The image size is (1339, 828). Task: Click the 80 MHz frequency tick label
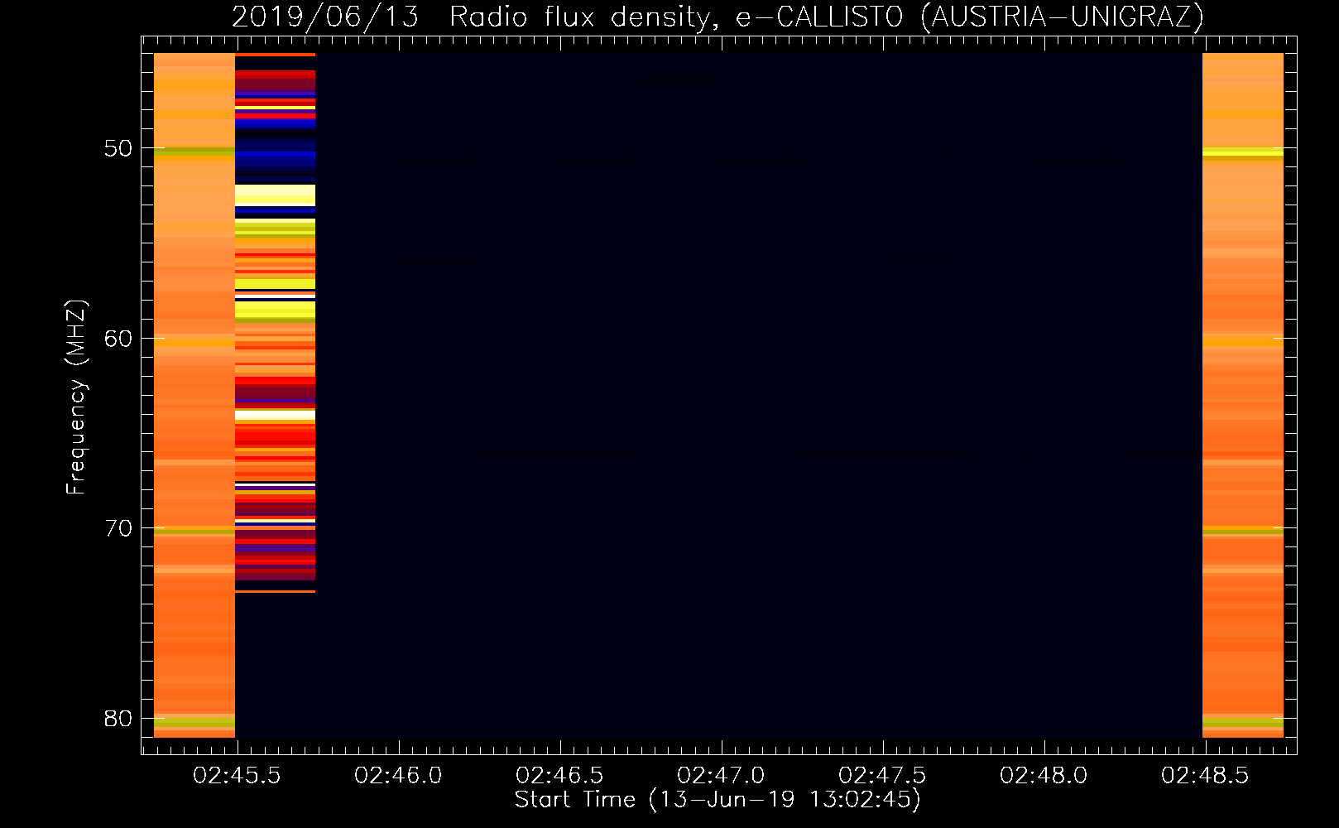tap(118, 719)
